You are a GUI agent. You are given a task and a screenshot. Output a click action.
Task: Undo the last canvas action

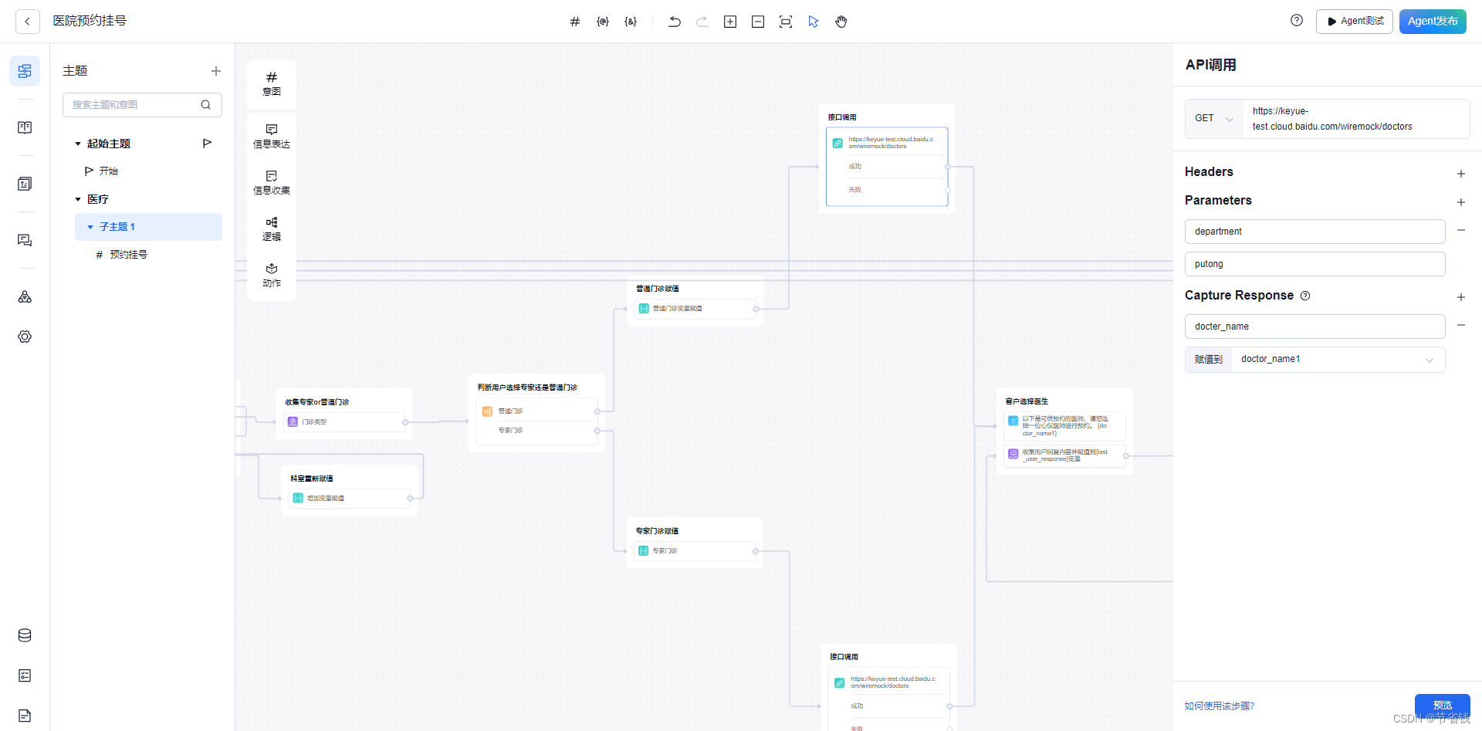click(x=675, y=22)
